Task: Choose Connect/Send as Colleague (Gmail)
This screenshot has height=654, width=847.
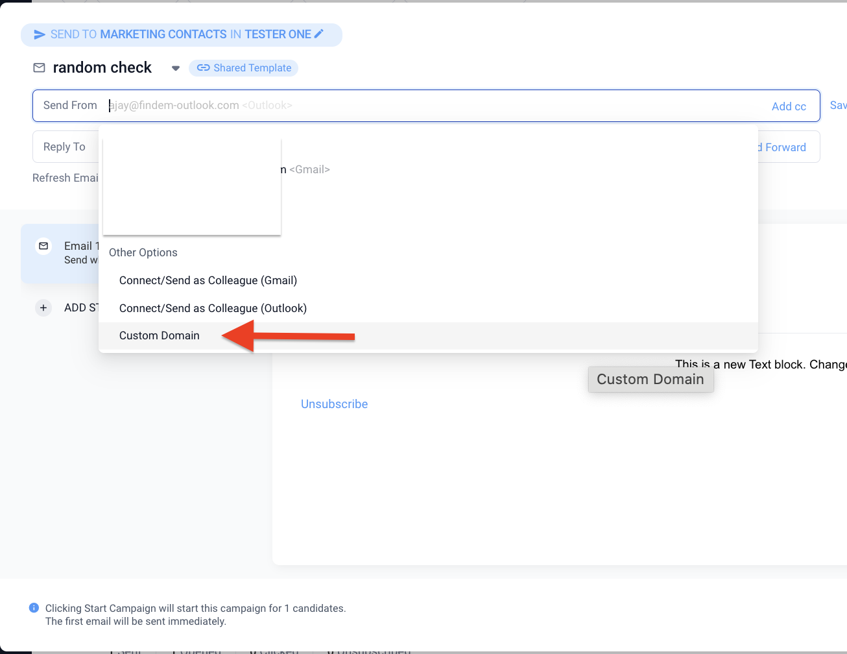Action: point(208,280)
